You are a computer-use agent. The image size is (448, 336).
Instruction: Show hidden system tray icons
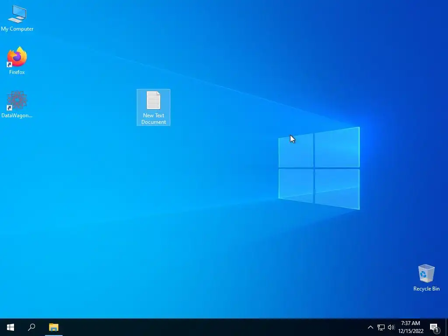(x=370, y=327)
